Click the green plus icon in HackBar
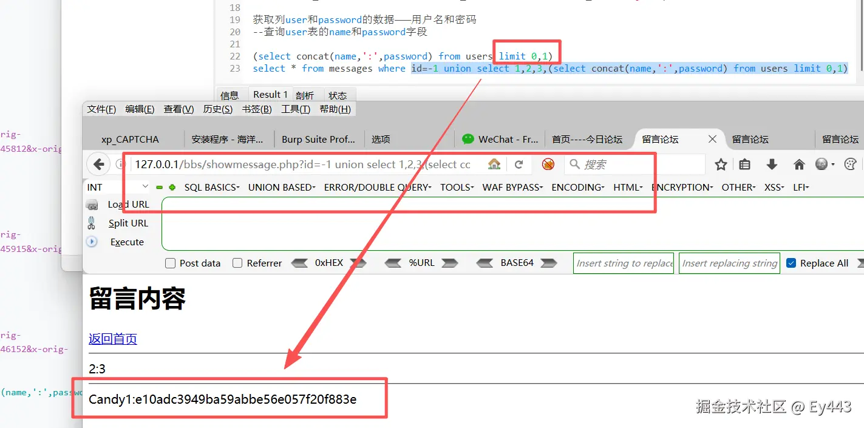Screen dimensions: 864x428 click(x=172, y=188)
